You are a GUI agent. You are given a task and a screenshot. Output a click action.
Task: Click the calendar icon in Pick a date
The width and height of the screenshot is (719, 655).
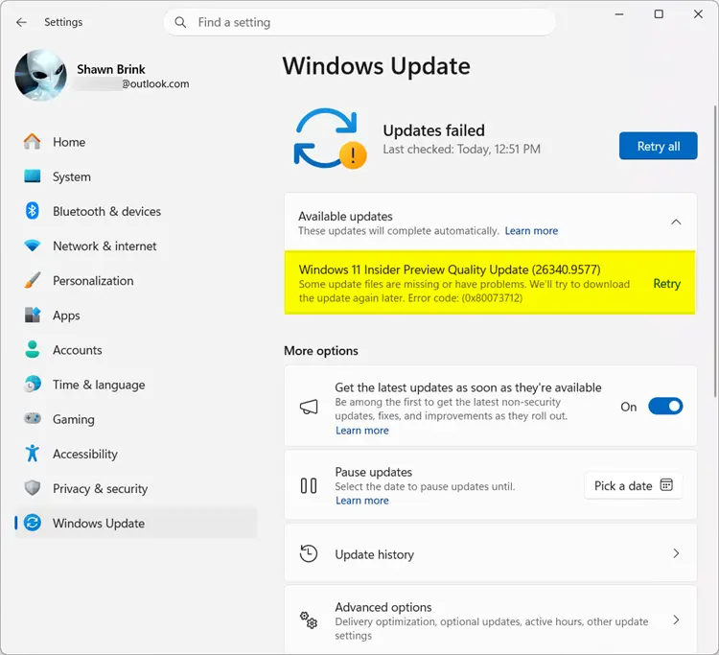click(x=666, y=485)
